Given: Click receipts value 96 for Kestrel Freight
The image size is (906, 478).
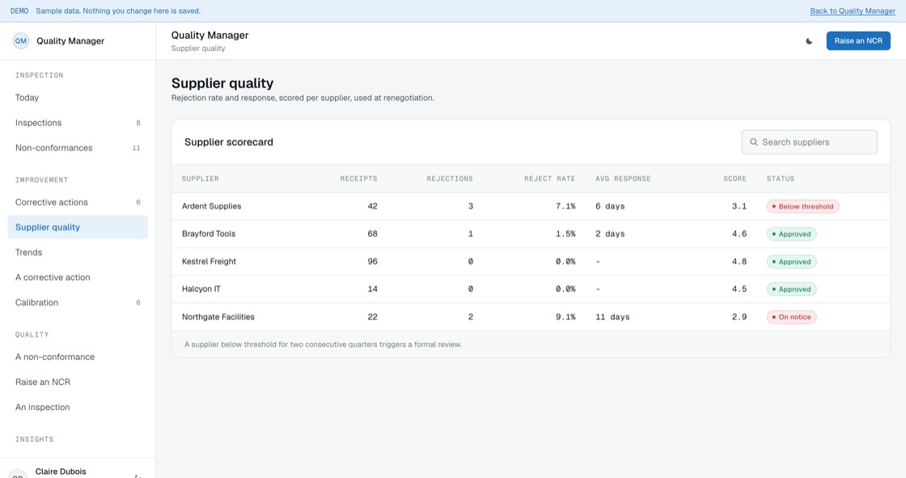Looking at the screenshot, I should click(372, 261).
